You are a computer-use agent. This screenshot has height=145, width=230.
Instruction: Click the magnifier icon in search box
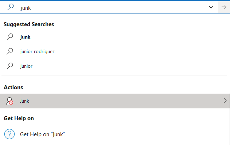(11, 7)
